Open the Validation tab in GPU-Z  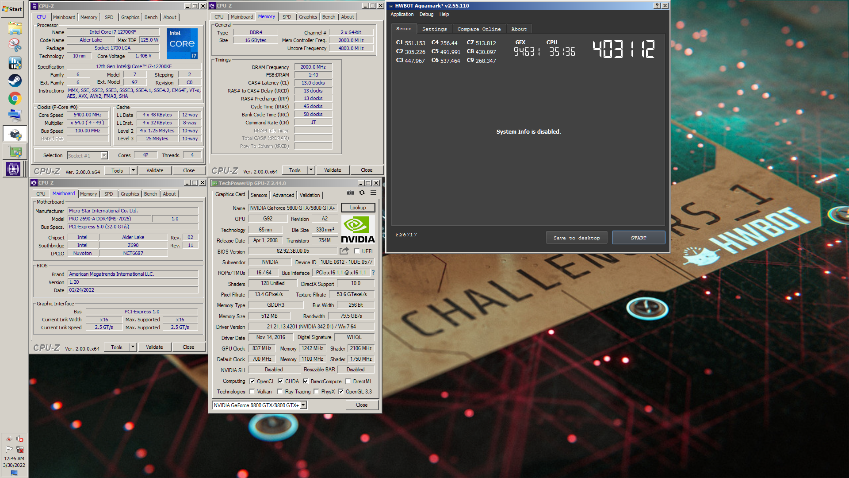click(310, 195)
